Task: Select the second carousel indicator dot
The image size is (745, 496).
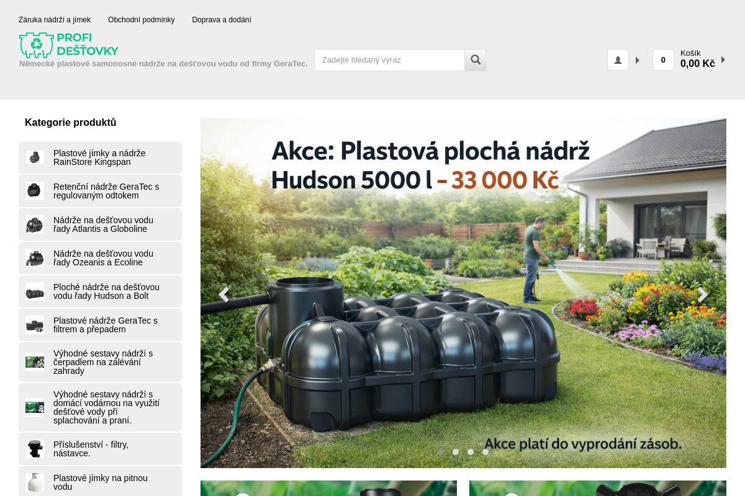Action: pyautogui.click(x=456, y=452)
